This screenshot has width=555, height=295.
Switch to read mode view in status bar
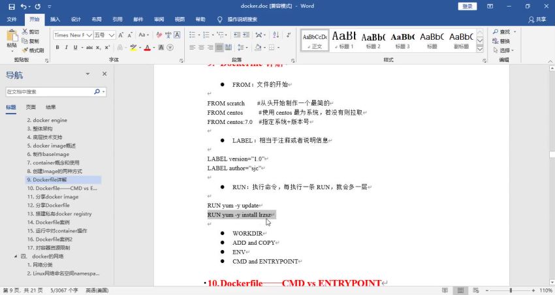coord(445,290)
